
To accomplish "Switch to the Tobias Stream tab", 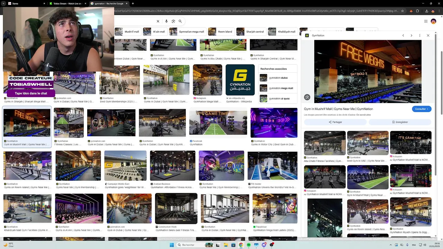I will coord(67,3).
